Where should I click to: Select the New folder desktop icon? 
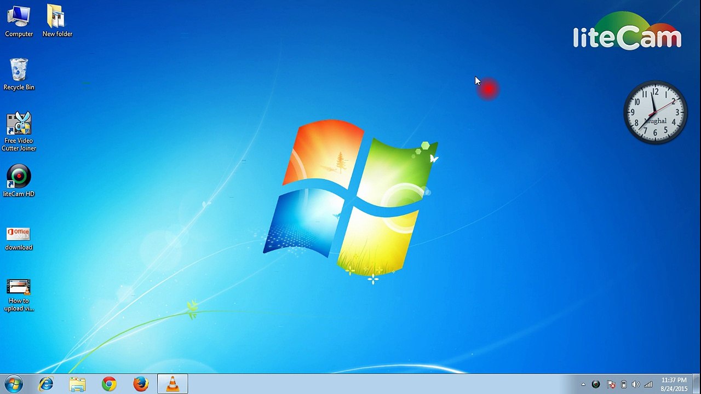click(57, 21)
